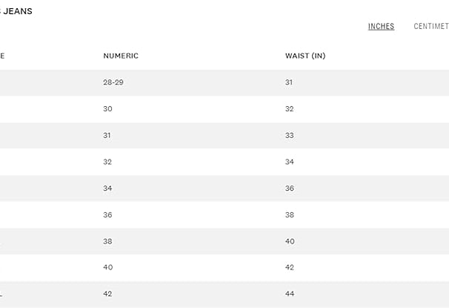The height and width of the screenshot is (308, 449).
Task: Click waist value 34 cell
Action: click(290, 162)
